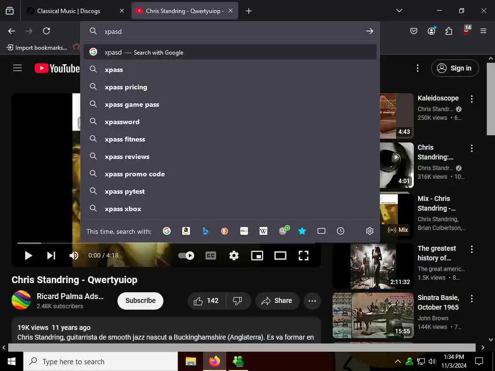Choose xpasd Search with Google row
The width and height of the screenshot is (495, 371).
pos(230,52)
